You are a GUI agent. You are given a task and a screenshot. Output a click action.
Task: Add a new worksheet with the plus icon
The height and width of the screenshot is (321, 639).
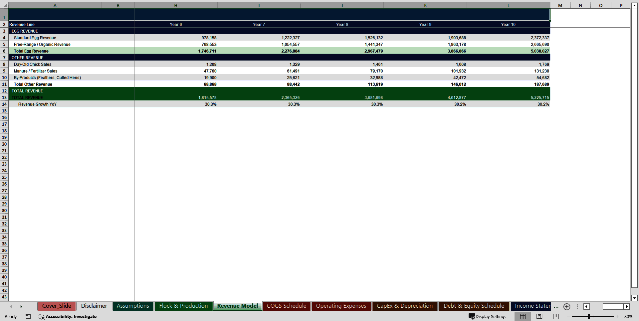point(566,307)
